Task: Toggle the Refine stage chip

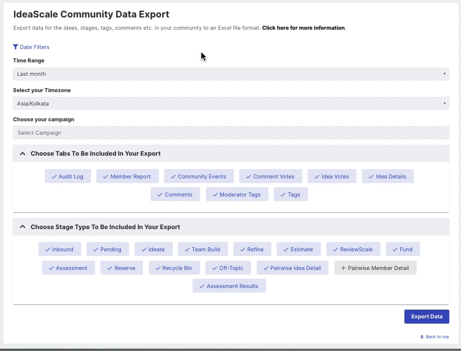Action: click(x=252, y=249)
